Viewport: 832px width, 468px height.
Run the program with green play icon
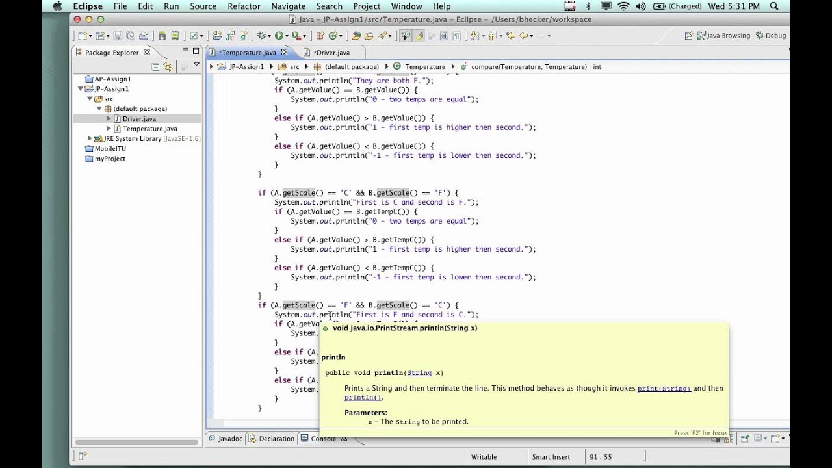click(279, 36)
